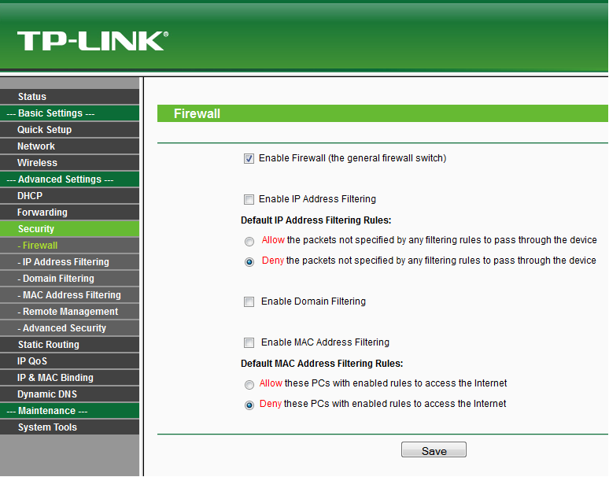Screen dimensions: 609x477
Task: Open IP QoS settings
Action: (x=69, y=361)
